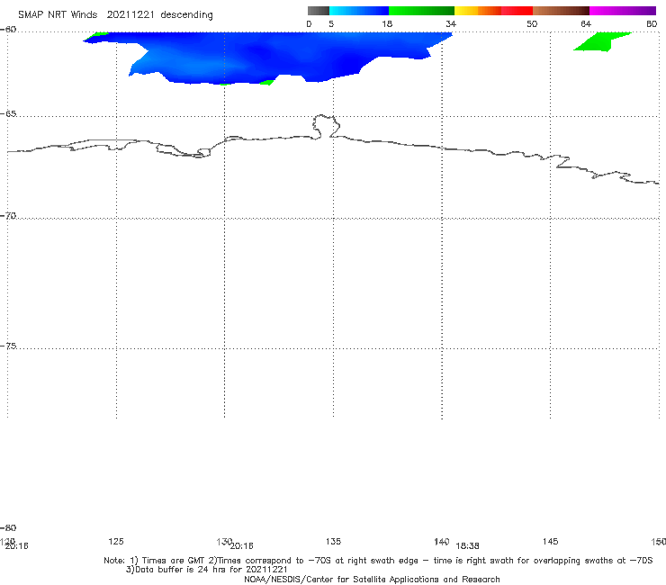Click the color bar label "5"
The height and width of the screenshot is (585, 666).
331,24
